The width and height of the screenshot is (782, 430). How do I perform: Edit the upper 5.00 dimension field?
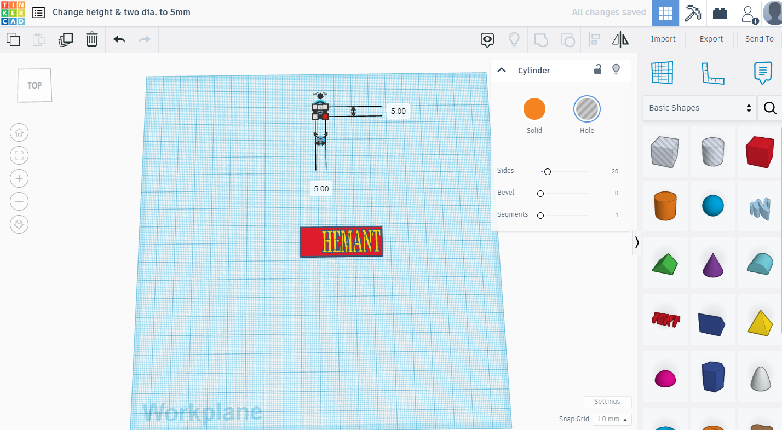[x=398, y=111]
